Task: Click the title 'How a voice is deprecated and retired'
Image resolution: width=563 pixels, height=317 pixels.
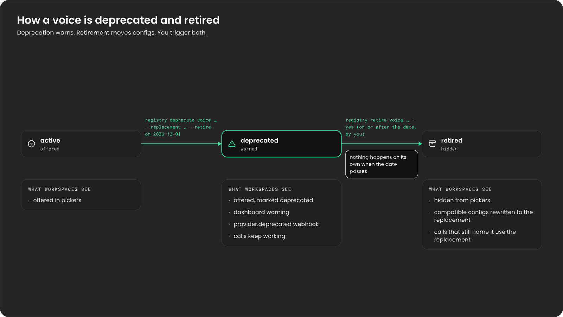Action: tap(118, 20)
